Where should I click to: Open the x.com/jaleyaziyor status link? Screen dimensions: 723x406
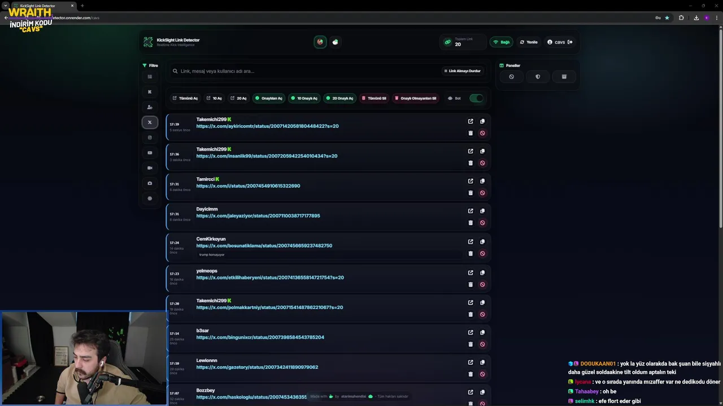(x=258, y=216)
